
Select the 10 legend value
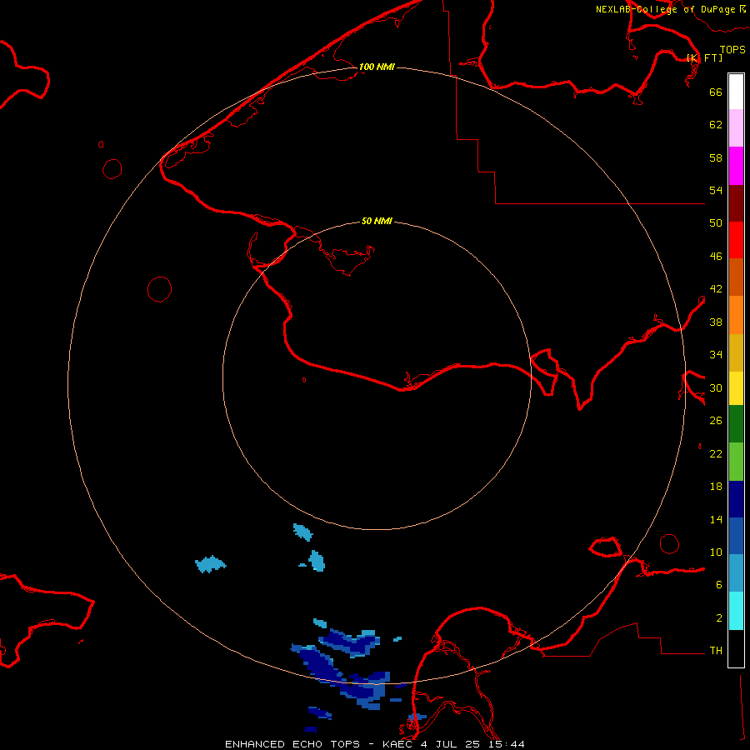716,552
